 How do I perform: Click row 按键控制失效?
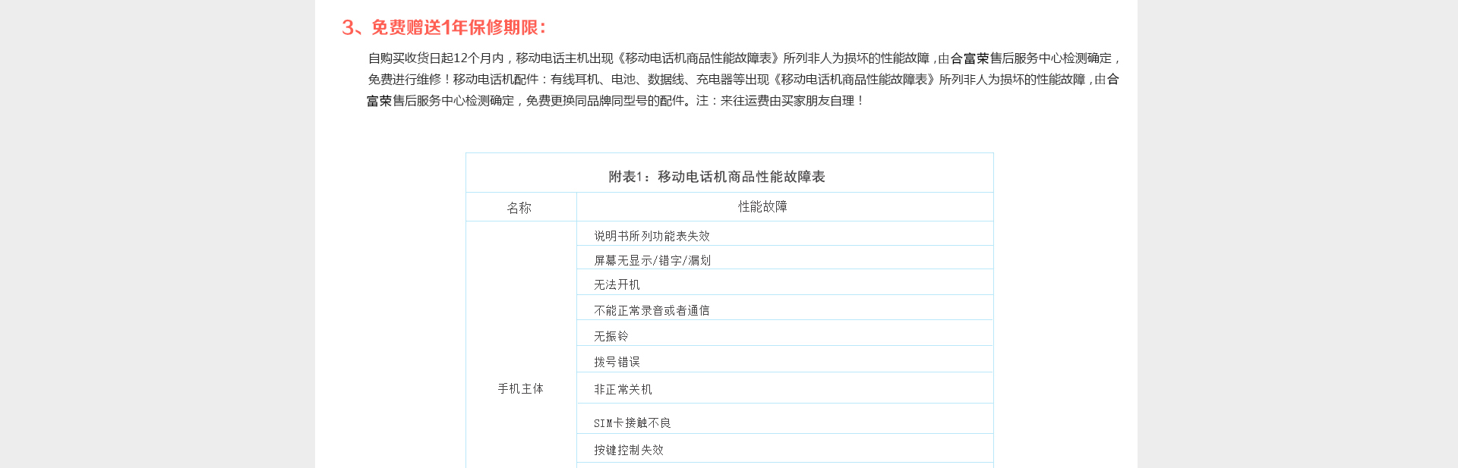[784, 449]
